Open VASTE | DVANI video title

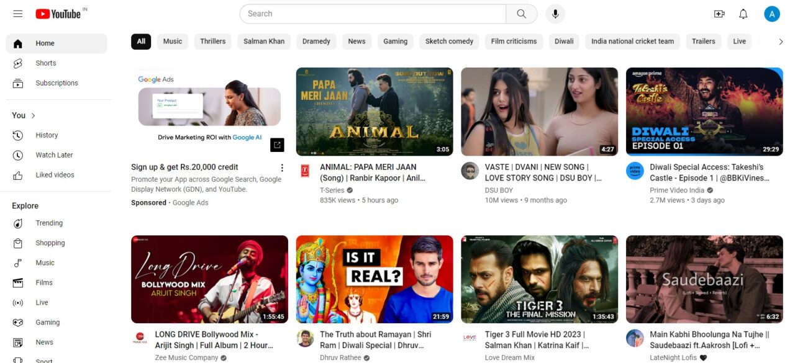tap(543, 173)
